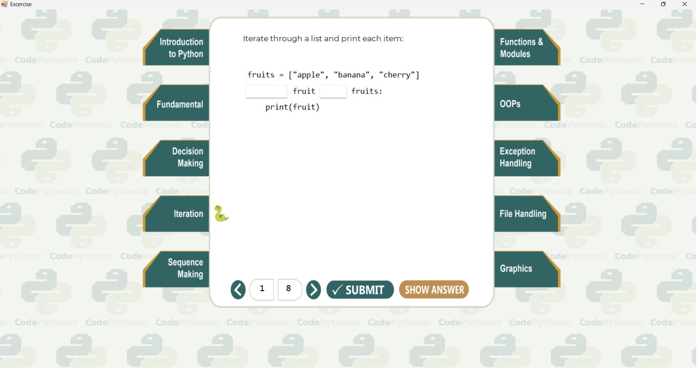The height and width of the screenshot is (368, 697).
Task: Click the SHOW ANSWER button
Action: coord(434,290)
